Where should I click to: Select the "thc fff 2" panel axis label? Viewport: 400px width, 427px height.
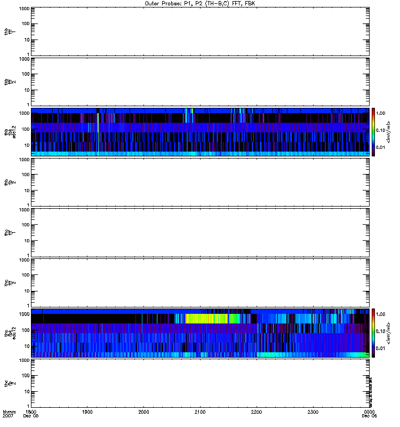pos(10,283)
